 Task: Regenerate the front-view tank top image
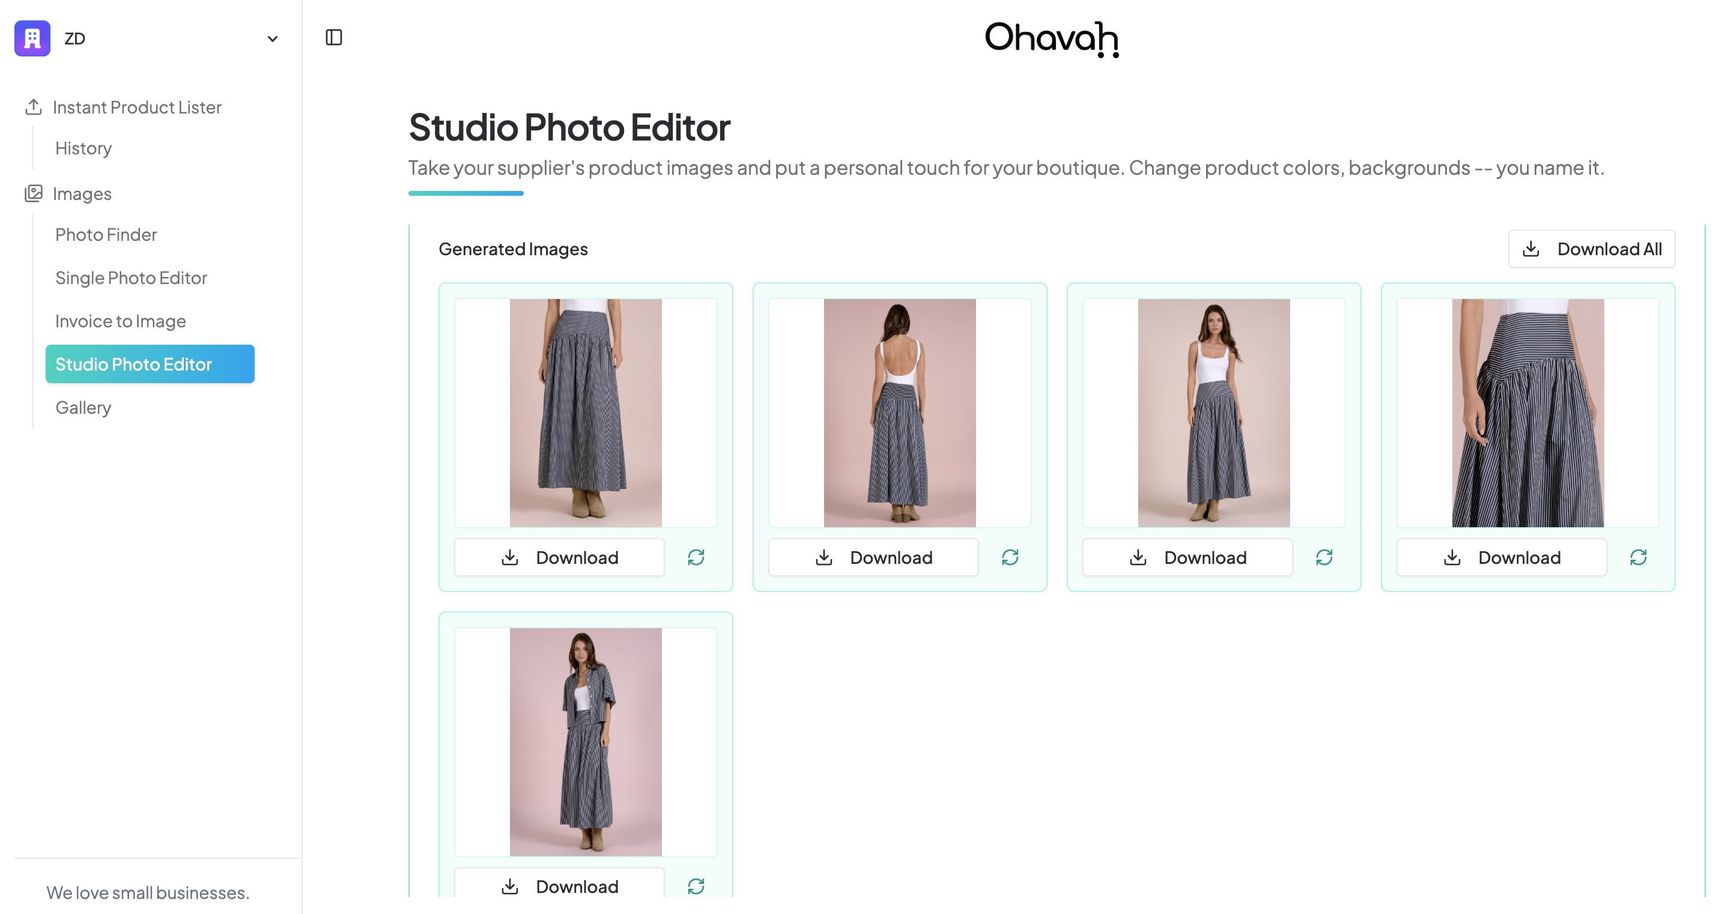pos(1323,557)
